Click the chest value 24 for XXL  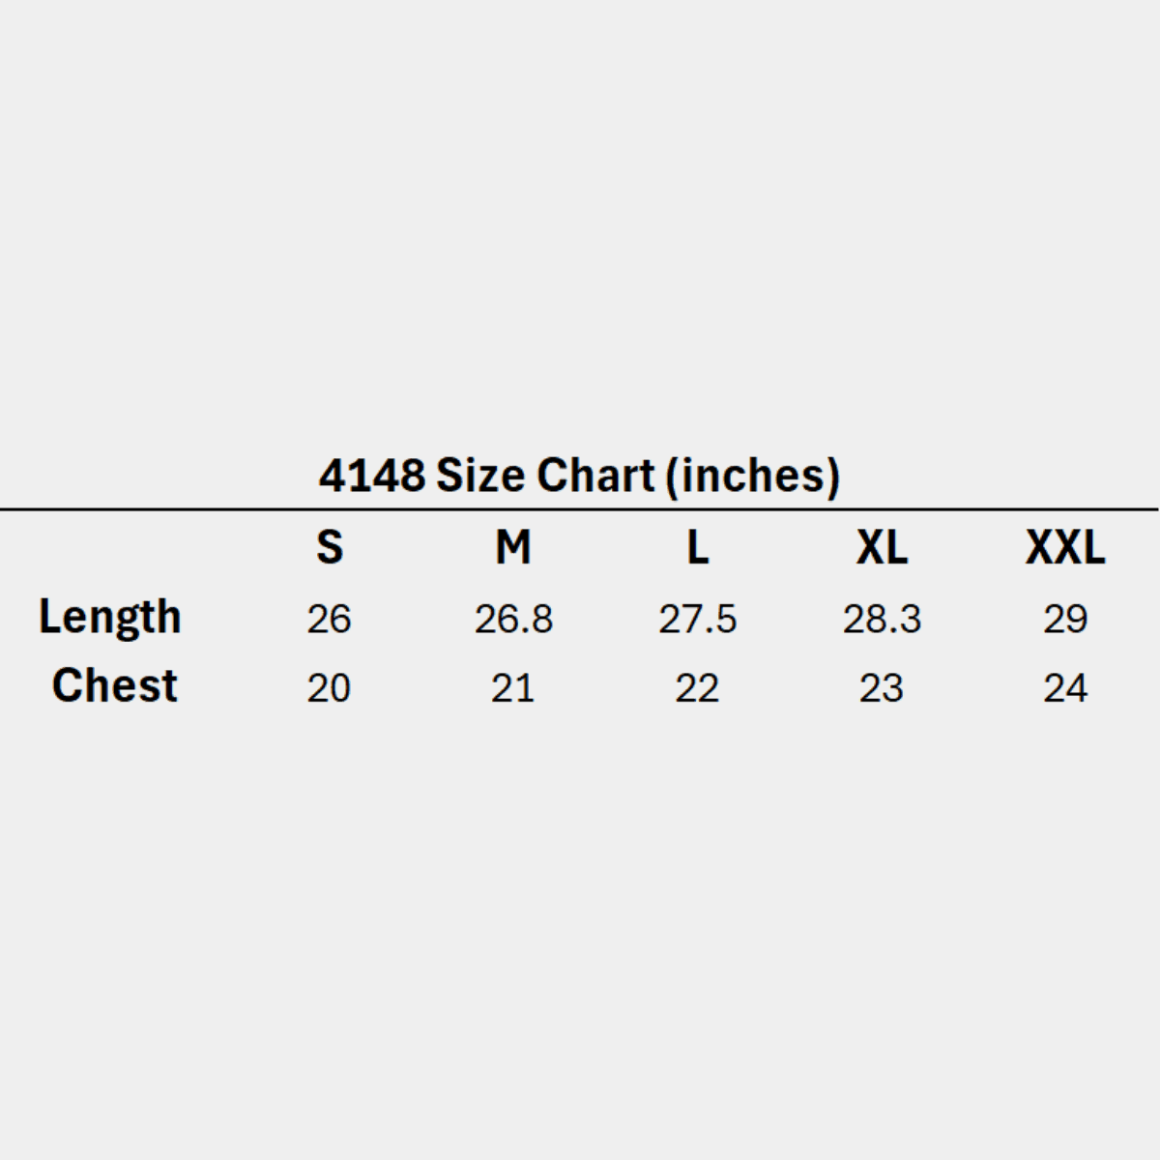click(1065, 688)
